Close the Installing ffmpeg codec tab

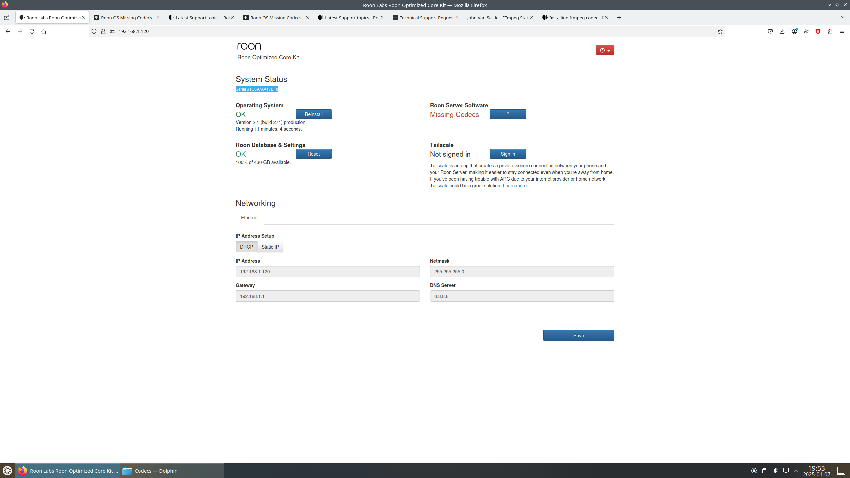click(x=606, y=17)
